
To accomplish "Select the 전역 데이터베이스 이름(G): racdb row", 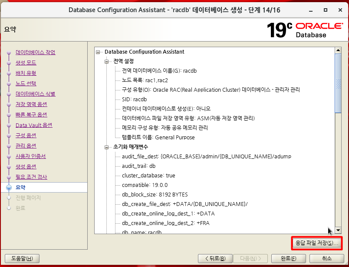I will [x=159, y=71].
